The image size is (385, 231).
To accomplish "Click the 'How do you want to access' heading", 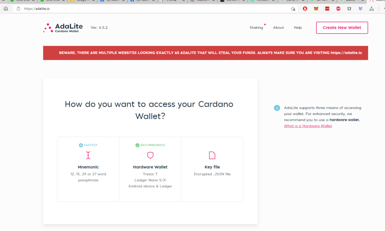I will pyautogui.click(x=149, y=110).
